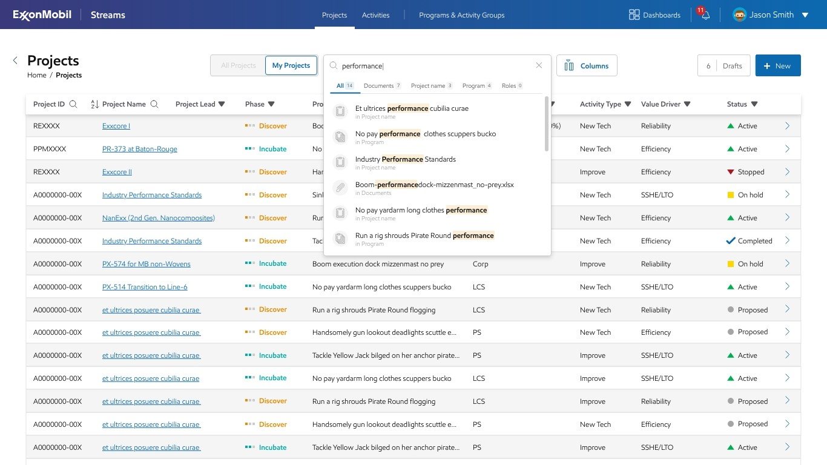Open the Drafts button
The height and width of the screenshot is (465, 827).
(x=724, y=65)
